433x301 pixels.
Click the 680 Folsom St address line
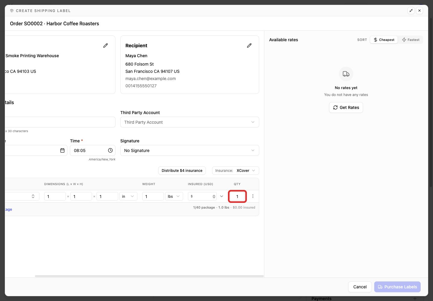point(140,64)
